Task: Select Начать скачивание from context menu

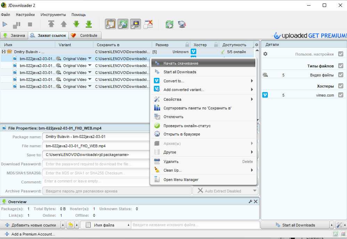Action: click(x=181, y=63)
